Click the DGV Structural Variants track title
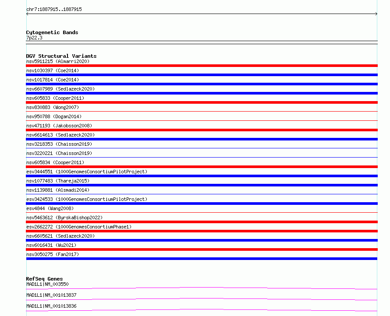Viewport: 390px width, 316px height. [x=61, y=56]
